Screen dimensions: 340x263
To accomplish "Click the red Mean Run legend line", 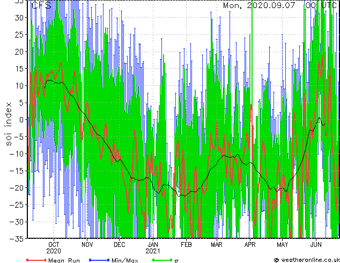I will pos(36,260).
